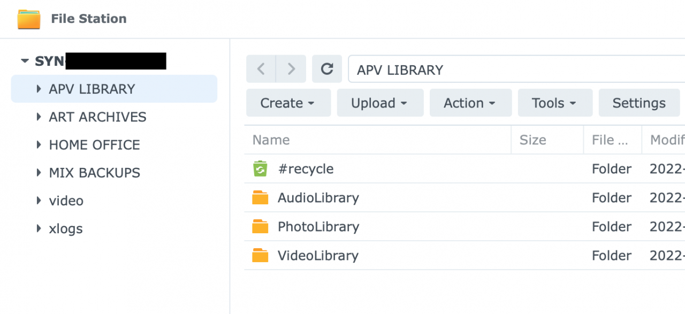Expand the MIX BACKUPS tree arrow
685x314 pixels.
tap(39, 172)
